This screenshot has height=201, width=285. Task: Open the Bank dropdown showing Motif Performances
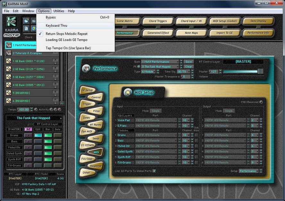coord(160,62)
